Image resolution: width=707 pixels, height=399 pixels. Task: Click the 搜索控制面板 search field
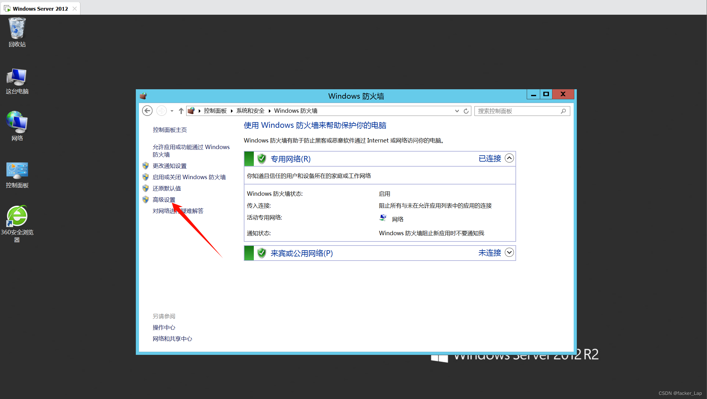(516, 111)
